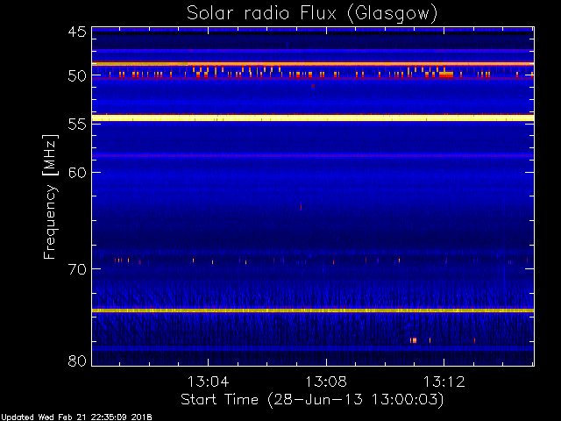
Task: Click the frequency tick label 45
Action: tap(77, 32)
